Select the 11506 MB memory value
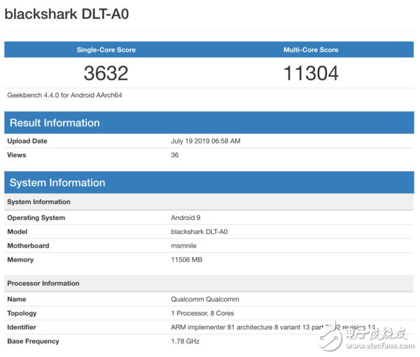The height and width of the screenshot is (357, 420). (187, 260)
